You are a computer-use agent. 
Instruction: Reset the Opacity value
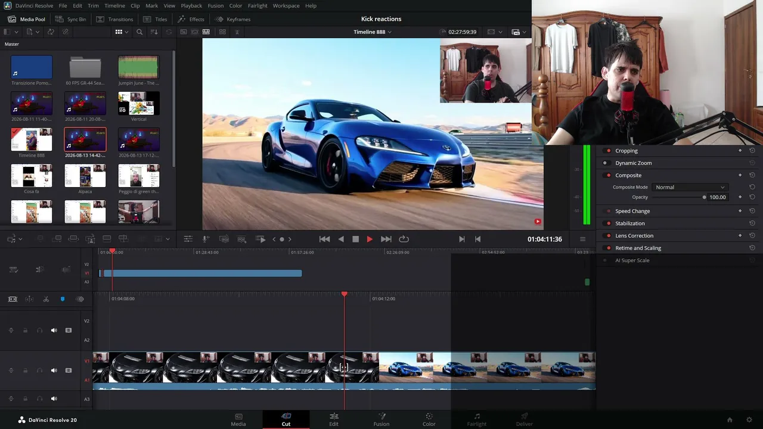click(752, 197)
